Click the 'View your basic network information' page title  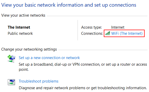(x=69, y=5)
